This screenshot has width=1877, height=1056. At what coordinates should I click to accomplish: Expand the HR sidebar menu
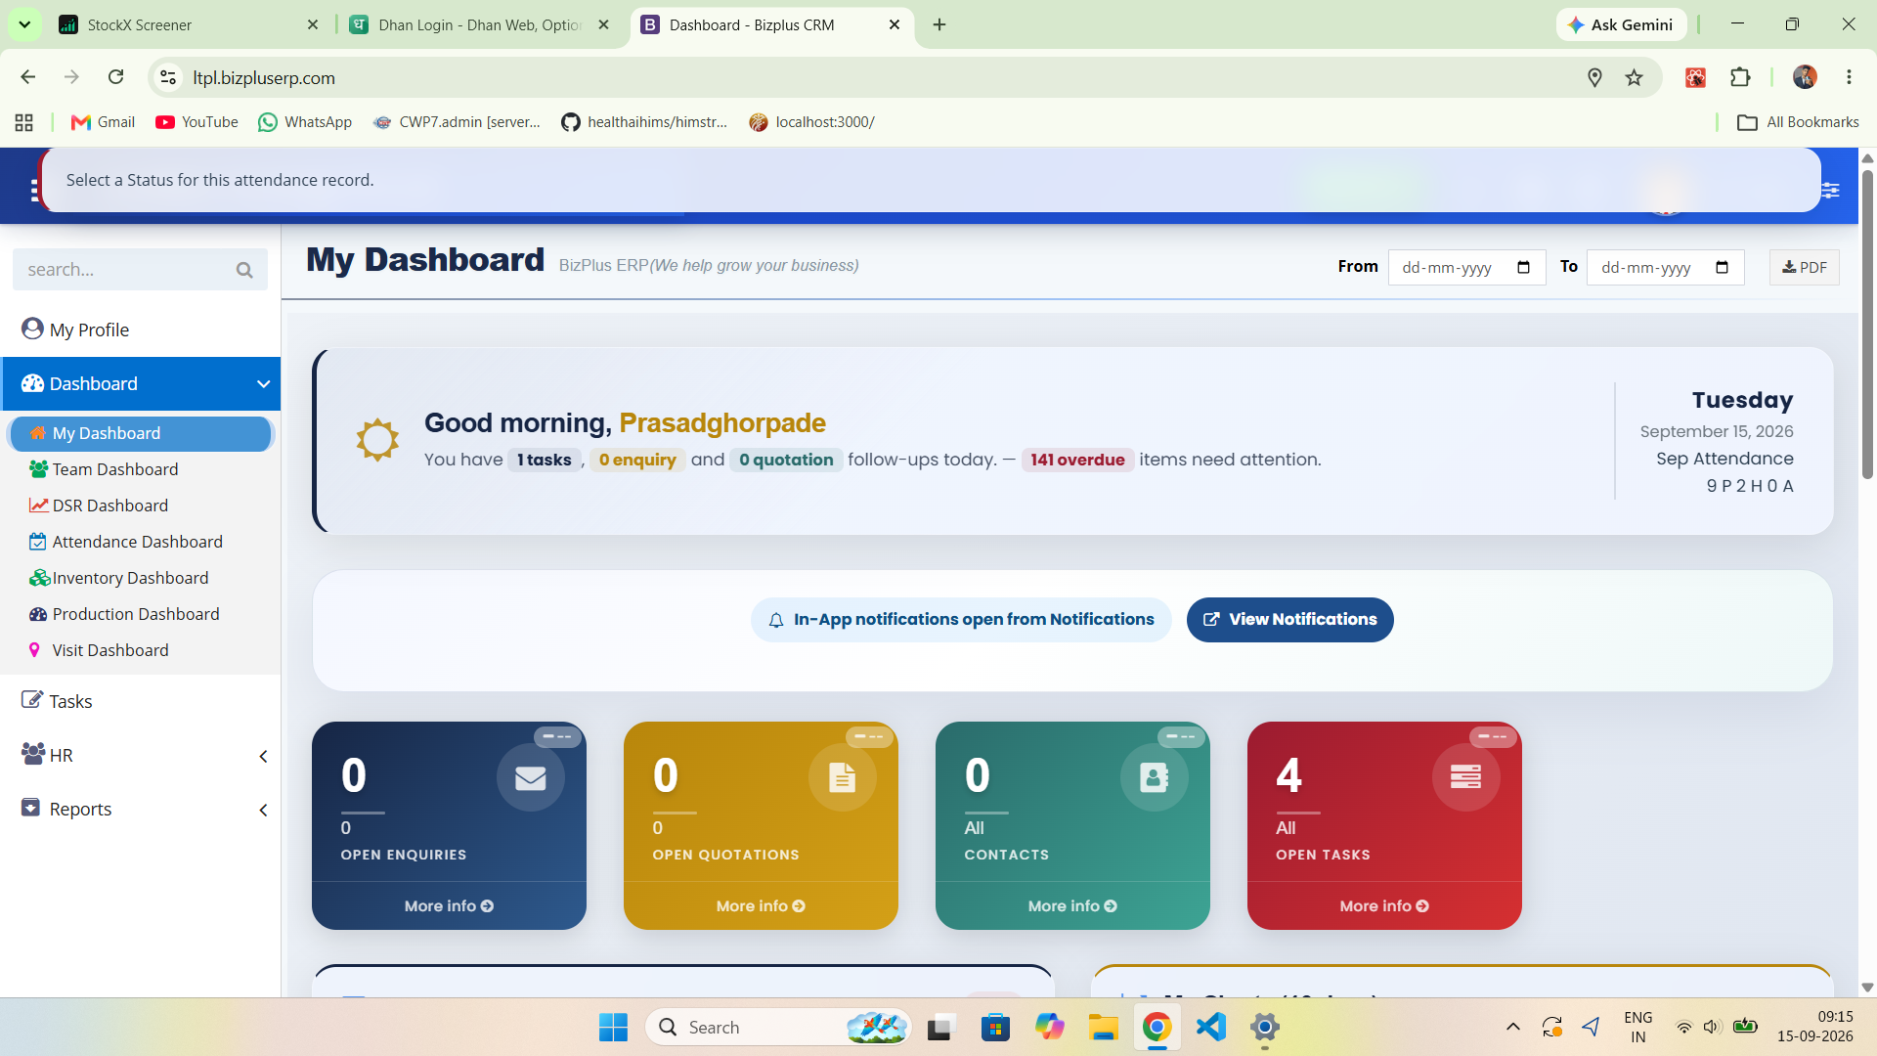point(141,755)
